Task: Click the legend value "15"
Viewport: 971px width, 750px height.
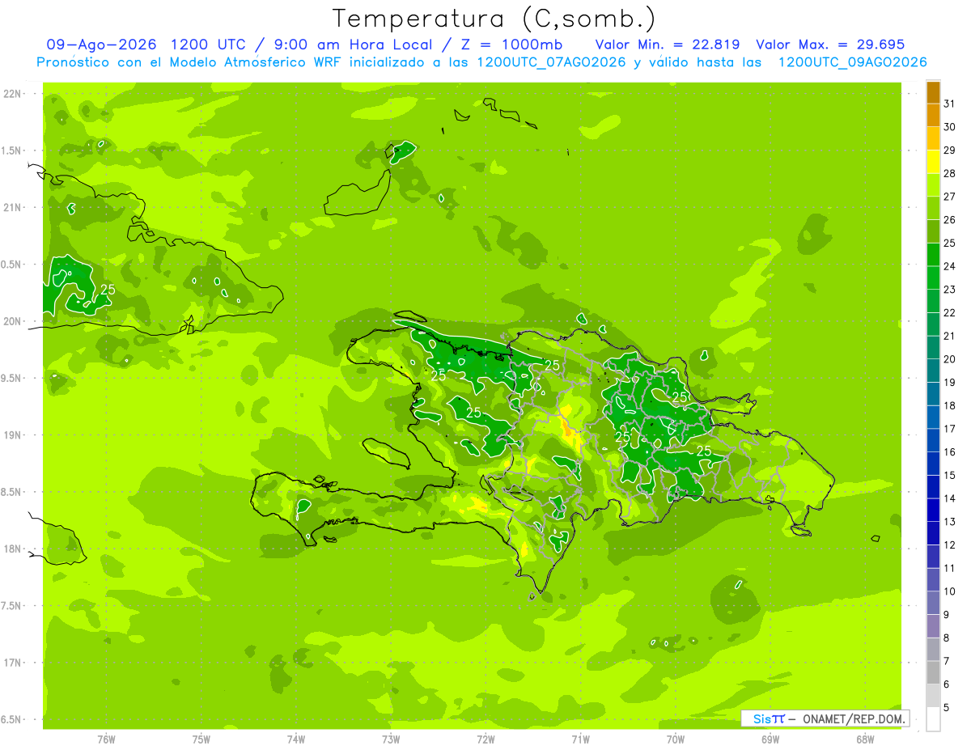Action: [950, 476]
